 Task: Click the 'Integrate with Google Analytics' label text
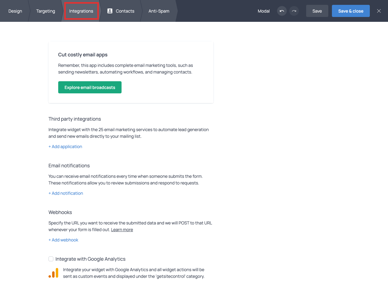(x=90, y=259)
